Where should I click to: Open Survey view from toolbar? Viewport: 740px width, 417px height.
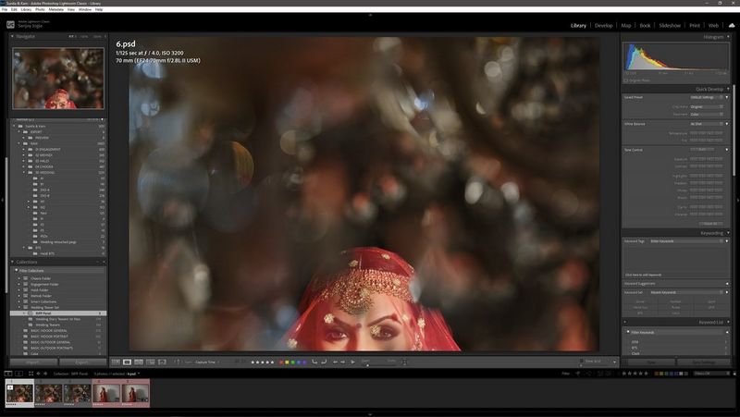tap(150, 362)
